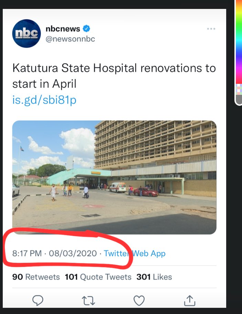View the 101 Quote Tweets list
The height and width of the screenshot is (314, 242).
pyautogui.click(x=98, y=277)
